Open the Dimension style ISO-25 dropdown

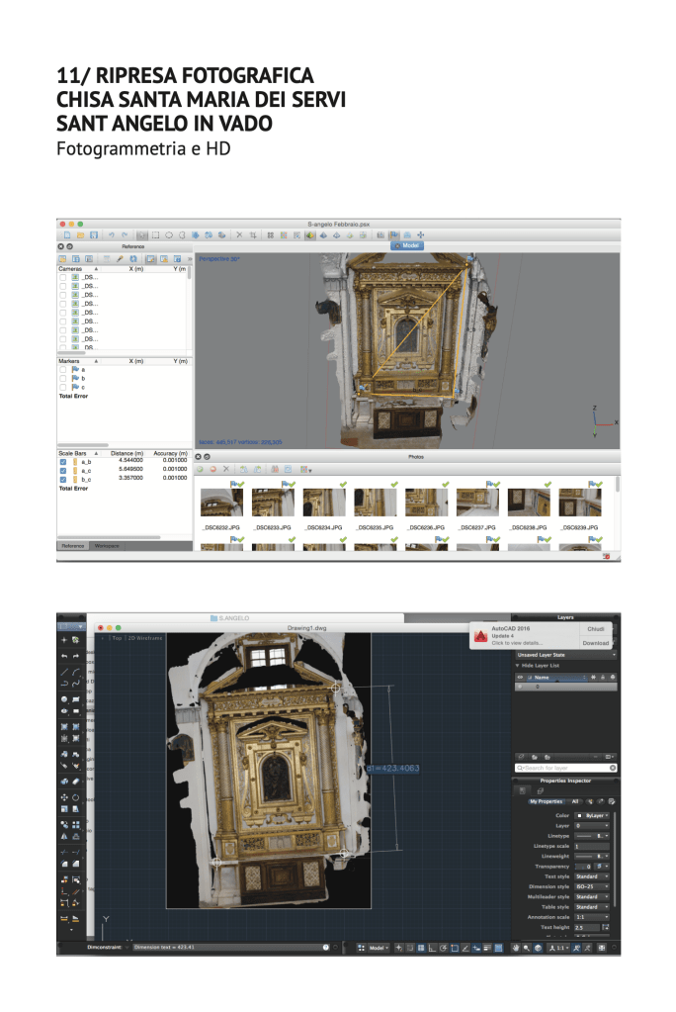pyautogui.click(x=591, y=886)
